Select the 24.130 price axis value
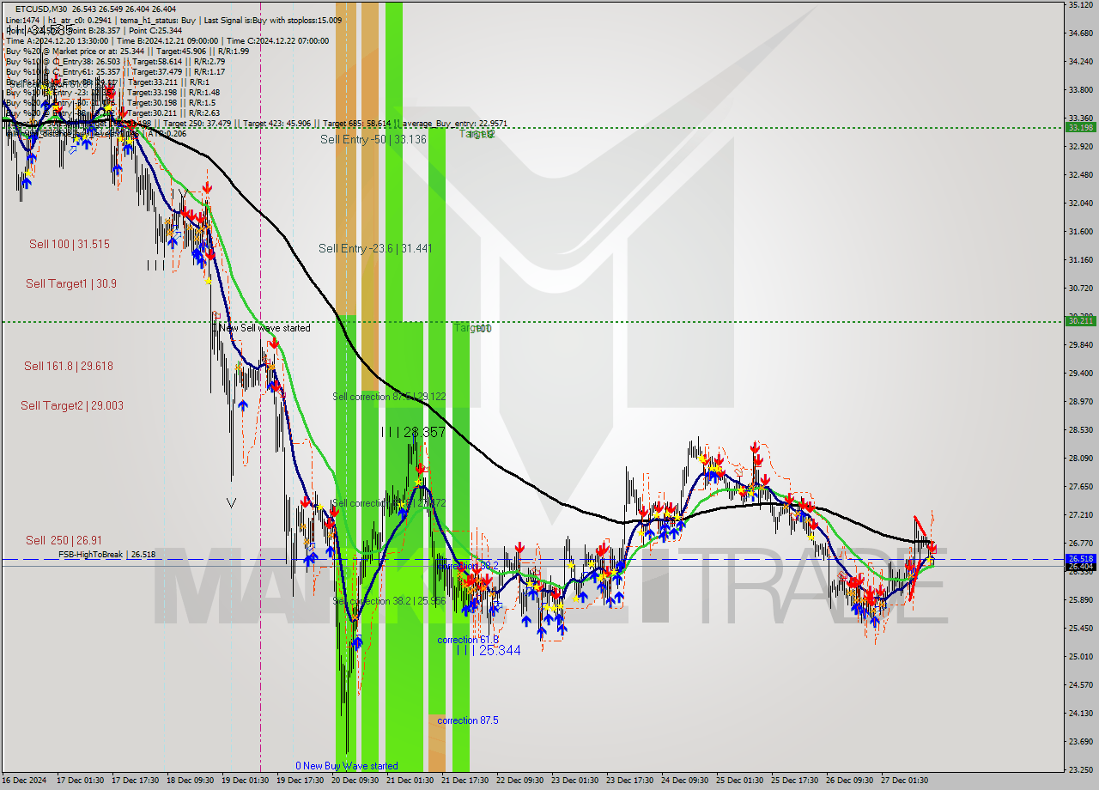The width and height of the screenshot is (1099, 790). coord(1080,714)
